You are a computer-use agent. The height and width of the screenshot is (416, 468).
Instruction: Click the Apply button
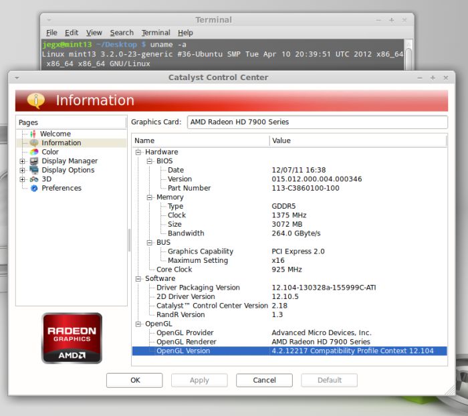pos(199,380)
